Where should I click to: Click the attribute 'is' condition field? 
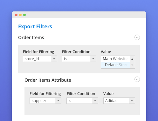[82, 101]
